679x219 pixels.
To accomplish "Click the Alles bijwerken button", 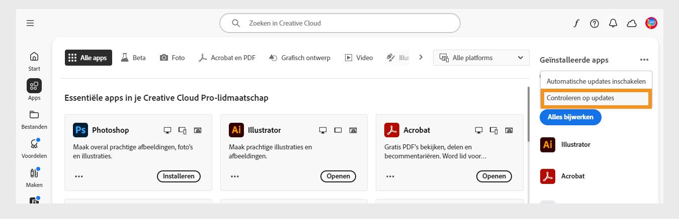I will coord(570,117).
